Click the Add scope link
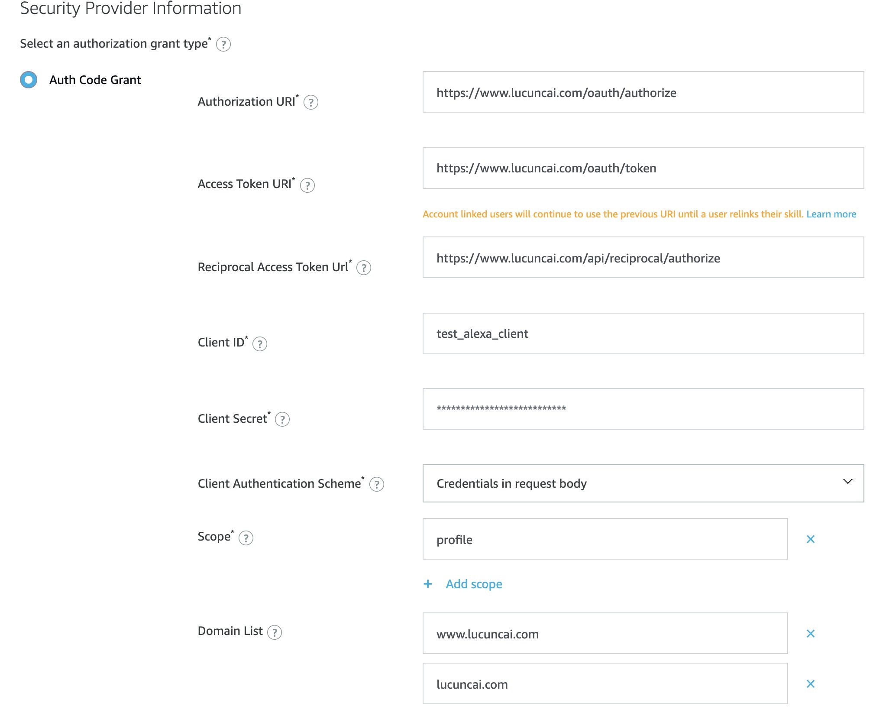 [x=473, y=584]
